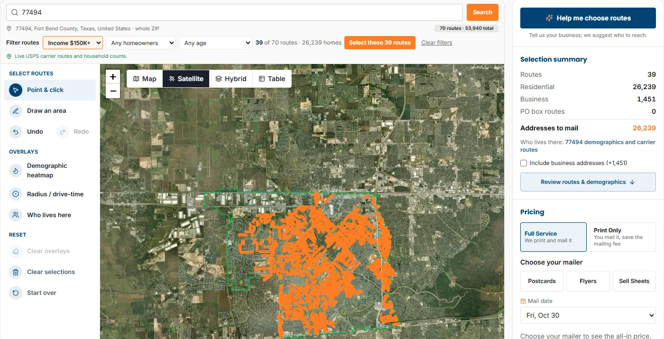Select the Point & click tool icon
Image resolution: width=664 pixels, height=339 pixels.
pos(16,90)
